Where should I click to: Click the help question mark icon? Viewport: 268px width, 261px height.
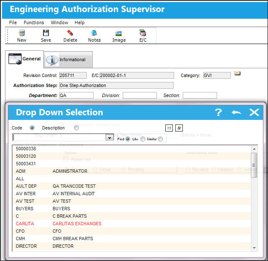[x=218, y=112]
